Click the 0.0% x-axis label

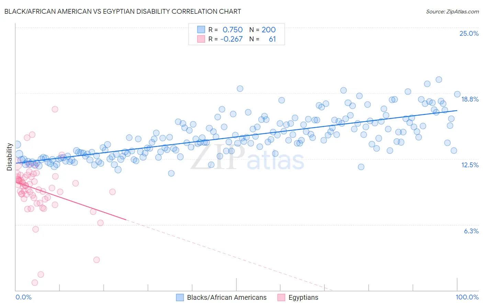coord(24,297)
